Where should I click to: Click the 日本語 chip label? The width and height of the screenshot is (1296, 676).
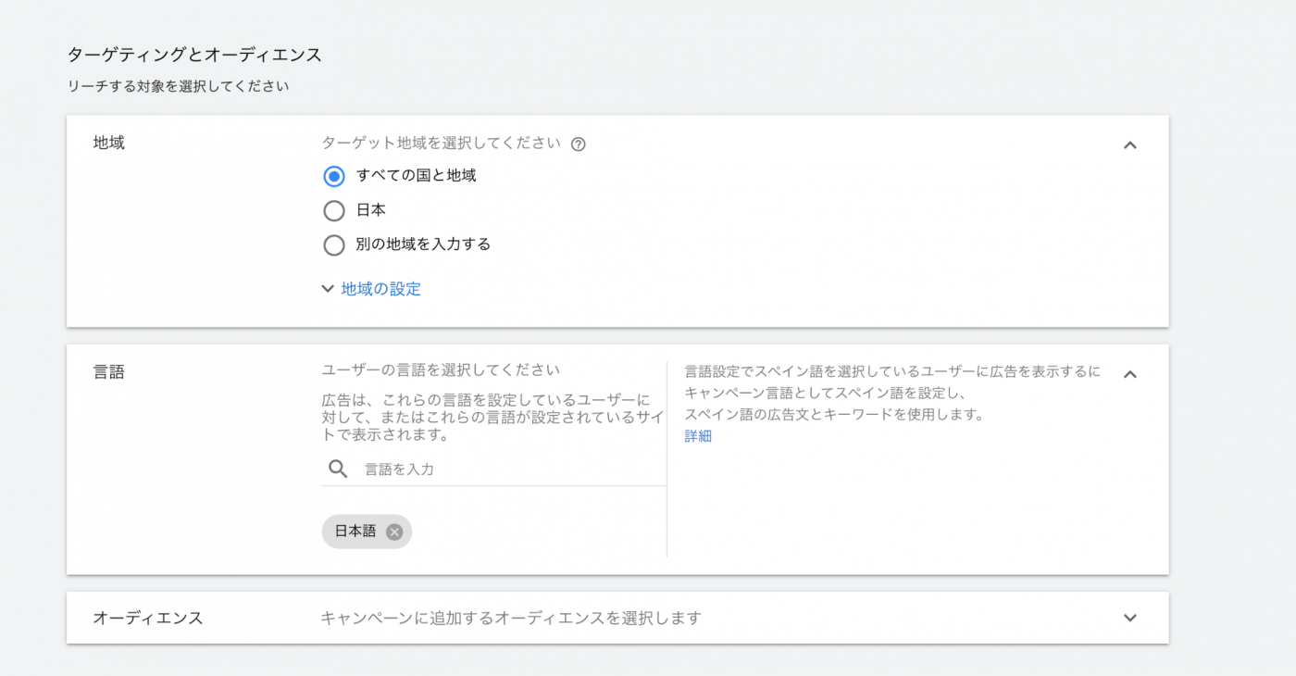355,532
